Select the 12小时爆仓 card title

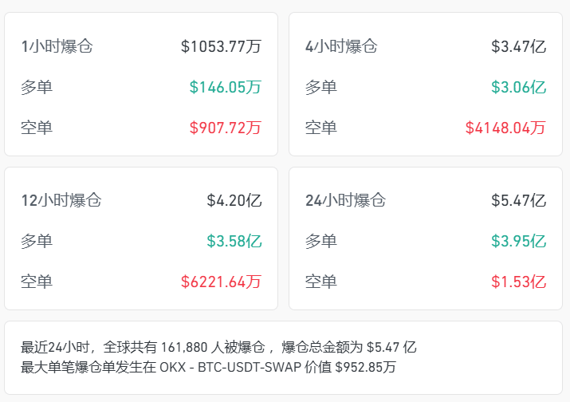coord(61,200)
